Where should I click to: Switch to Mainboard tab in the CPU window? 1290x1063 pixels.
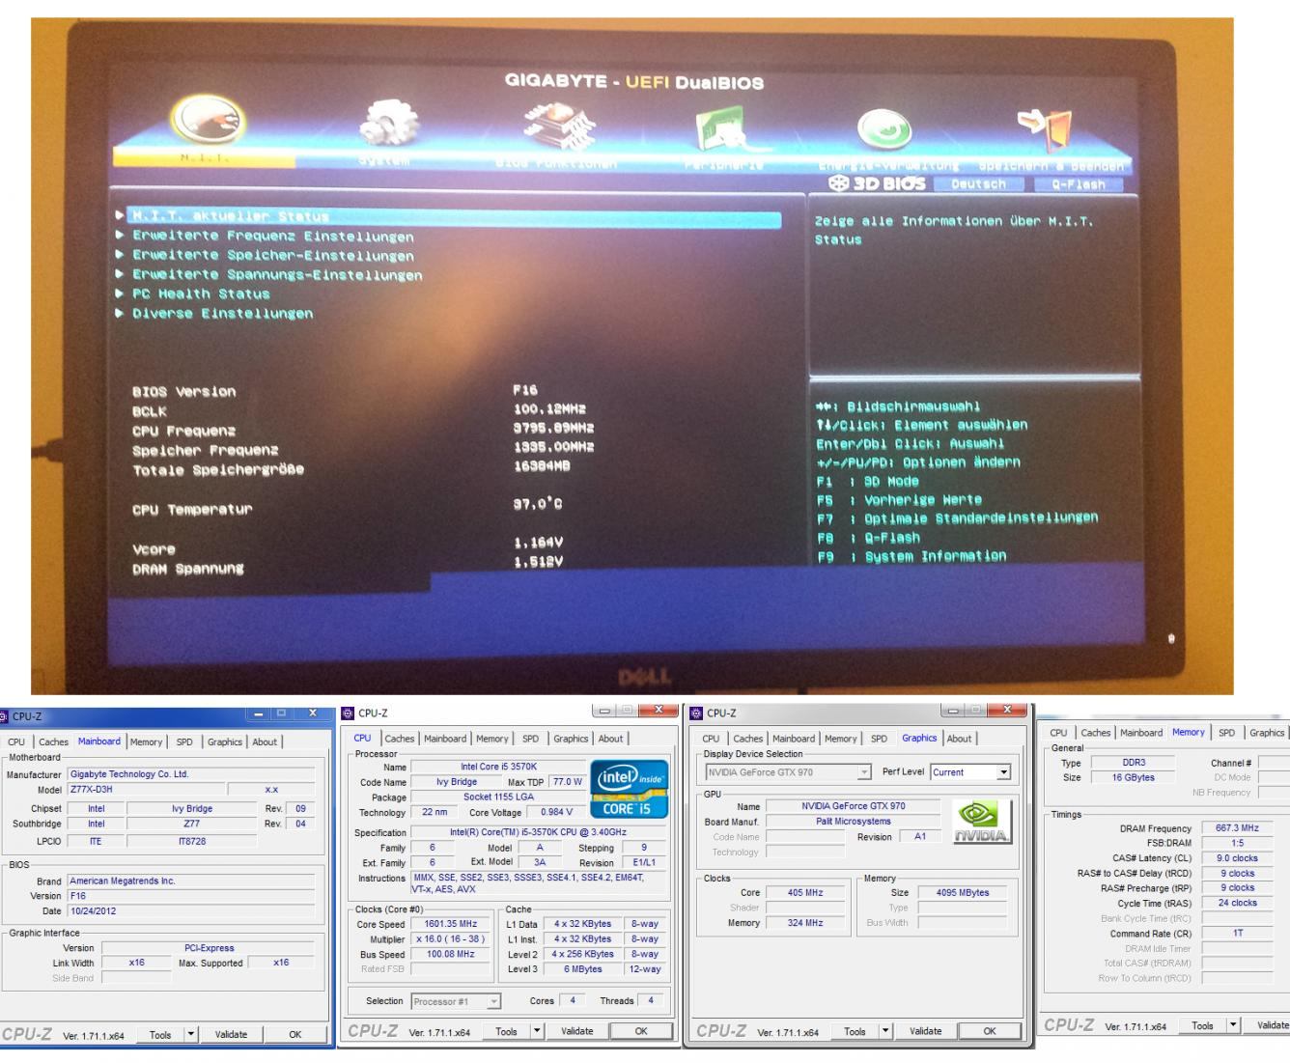(x=445, y=739)
